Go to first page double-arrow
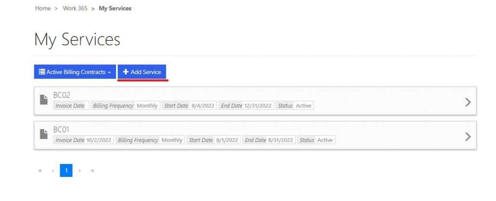The image size is (496, 201). click(x=40, y=170)
